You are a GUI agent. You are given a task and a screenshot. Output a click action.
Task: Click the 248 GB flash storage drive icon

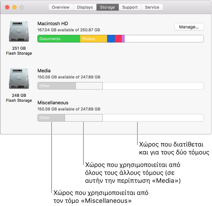pyautogui.click(x=19, y=79)
